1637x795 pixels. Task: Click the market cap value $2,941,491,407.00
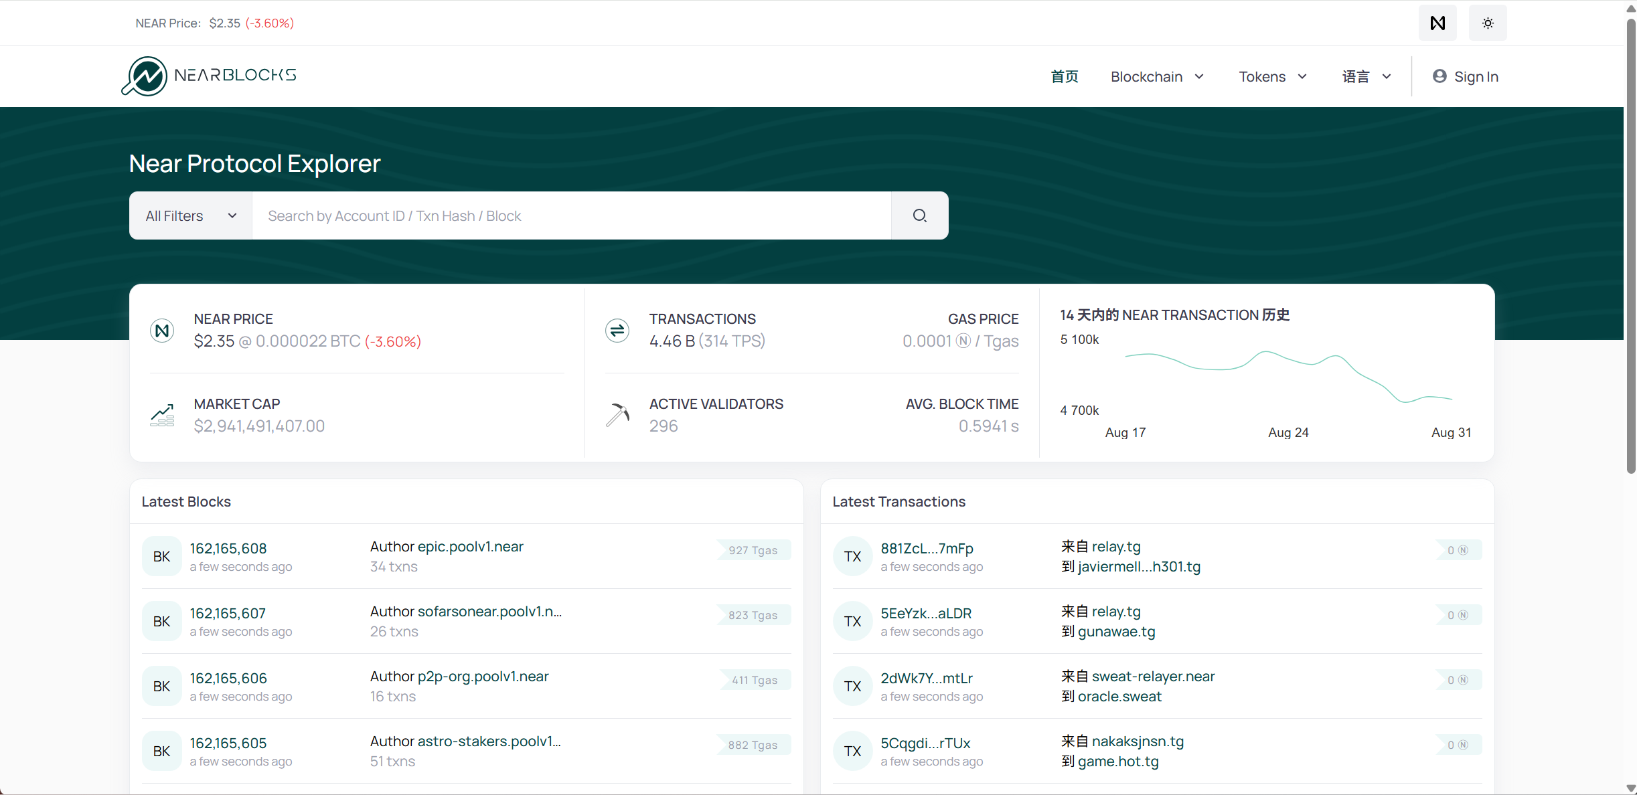click(259, 426)
